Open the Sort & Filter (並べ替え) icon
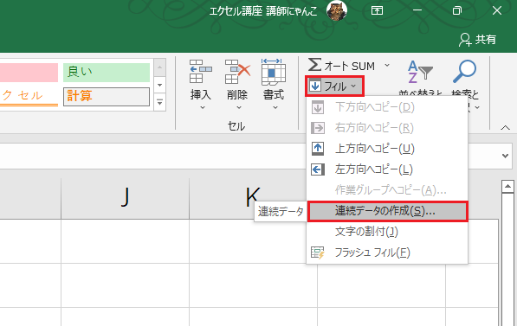This screenshot has width=517, height=326. click(x=420, y=72)
